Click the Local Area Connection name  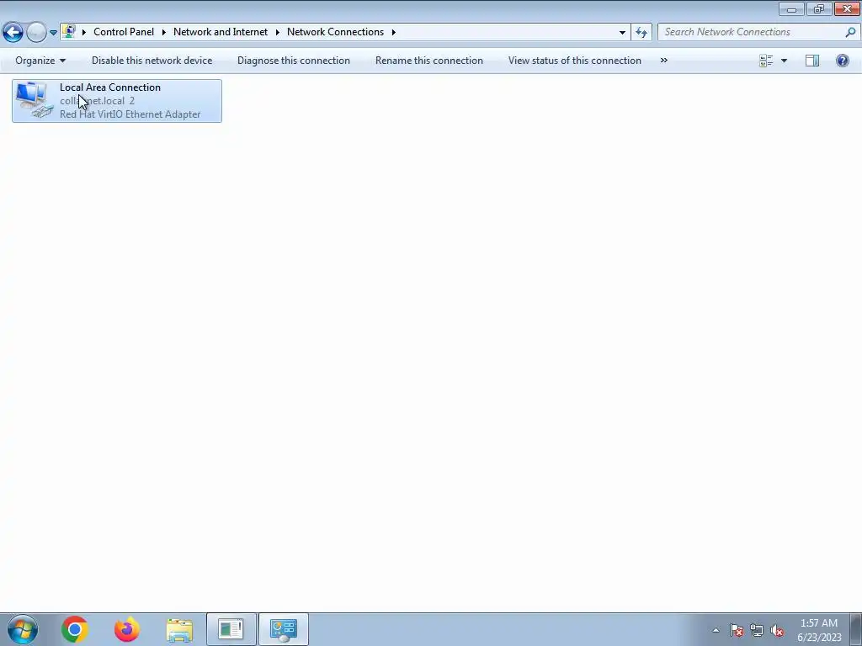tap(110, 87)
